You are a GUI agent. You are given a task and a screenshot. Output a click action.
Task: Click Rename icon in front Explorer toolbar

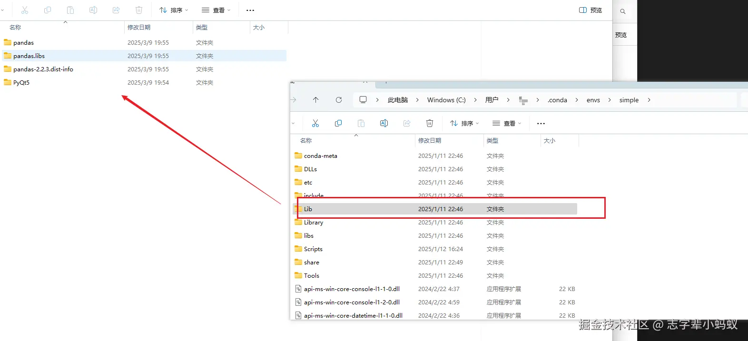(x=384, y=123)
